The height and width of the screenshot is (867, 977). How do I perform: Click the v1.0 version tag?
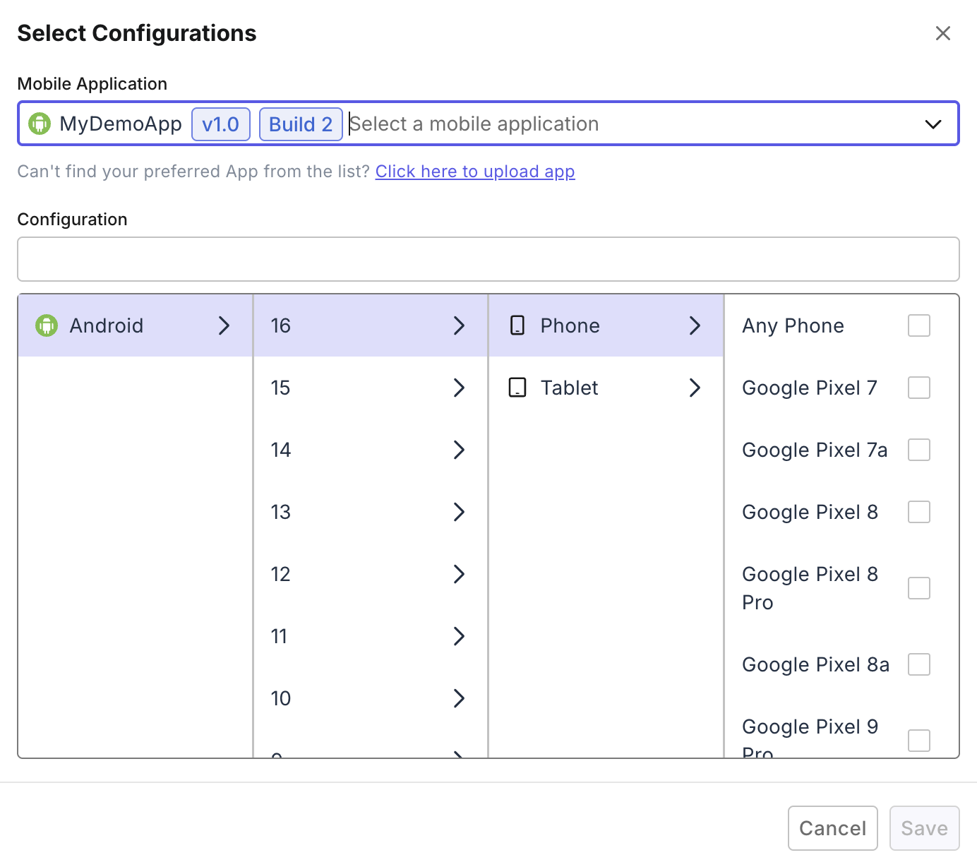[x=221, y=124]
